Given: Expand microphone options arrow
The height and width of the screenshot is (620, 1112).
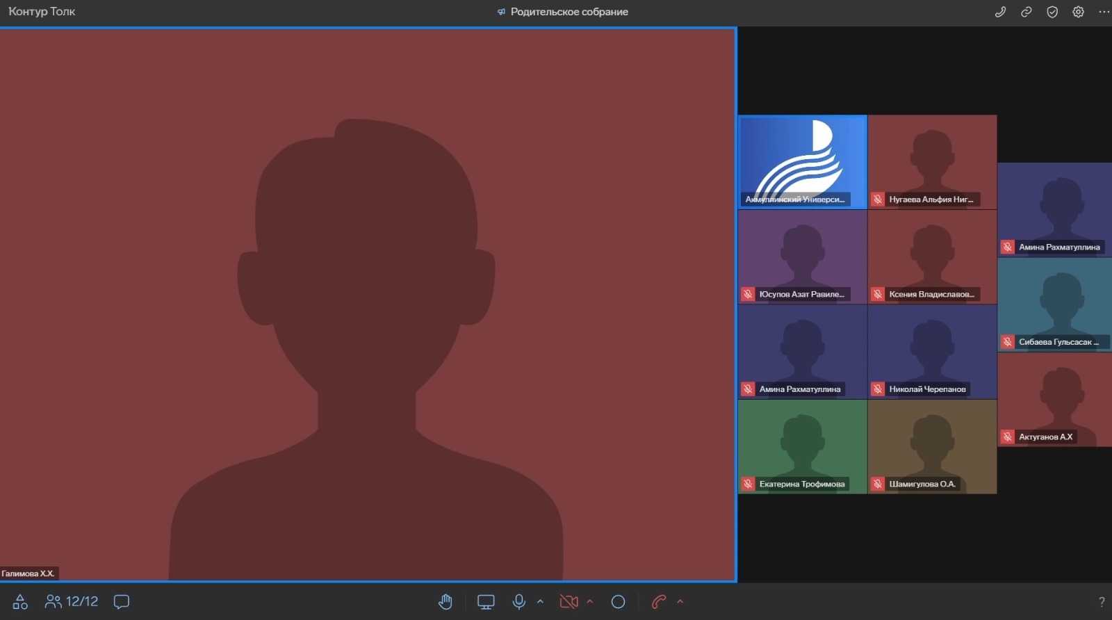Looking at the screenshot, I should pyautogui.click(x=540, y=602).
